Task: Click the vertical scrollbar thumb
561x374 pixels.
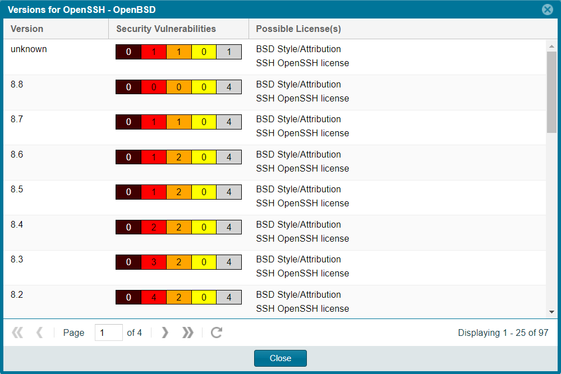Action: (551, 93)
